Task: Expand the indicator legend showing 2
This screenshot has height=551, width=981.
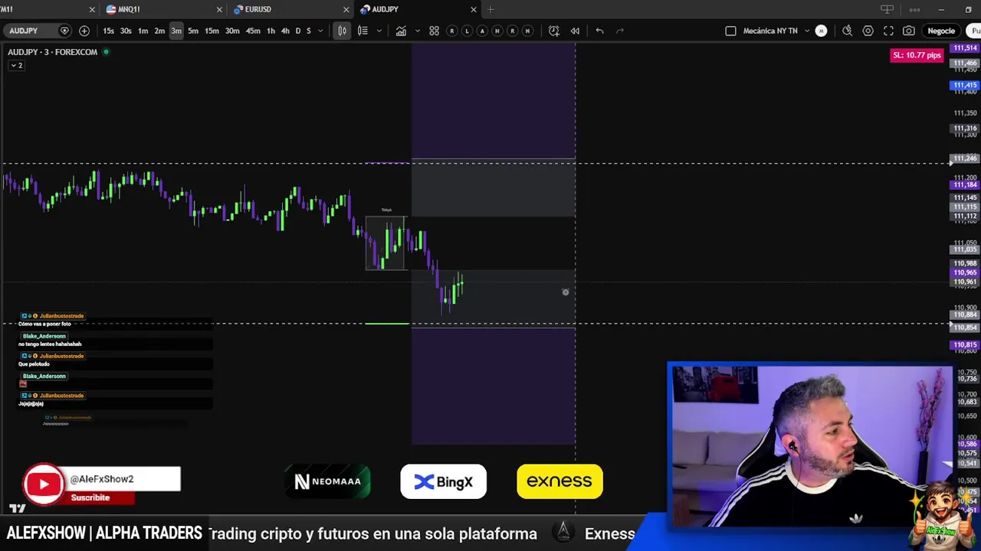Action: point(16,65)
